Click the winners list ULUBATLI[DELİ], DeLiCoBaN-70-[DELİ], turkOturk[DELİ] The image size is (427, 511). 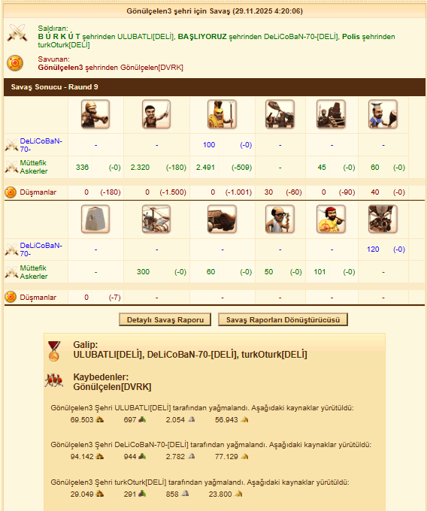(190, 354)
